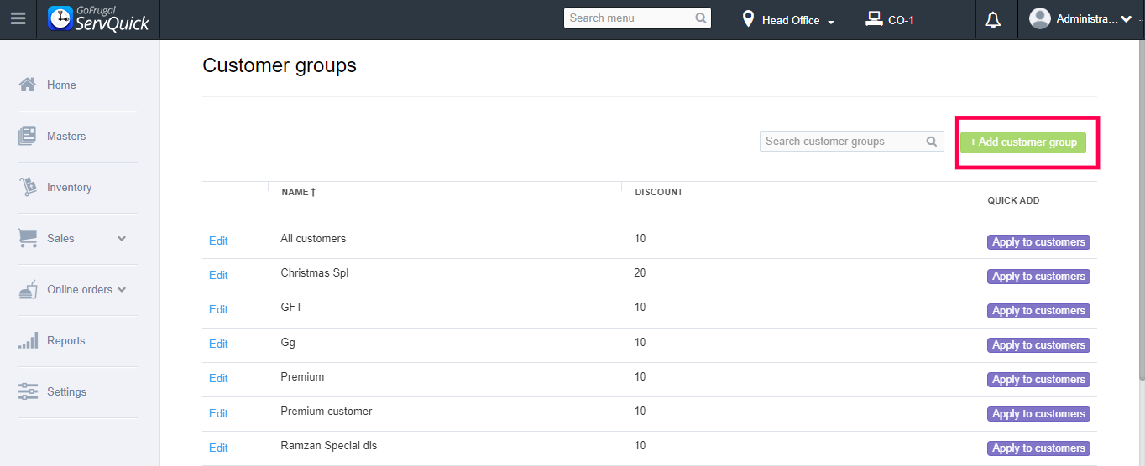
Task: Click the CO-1 counter terminal icon
Action: [874, 19]
